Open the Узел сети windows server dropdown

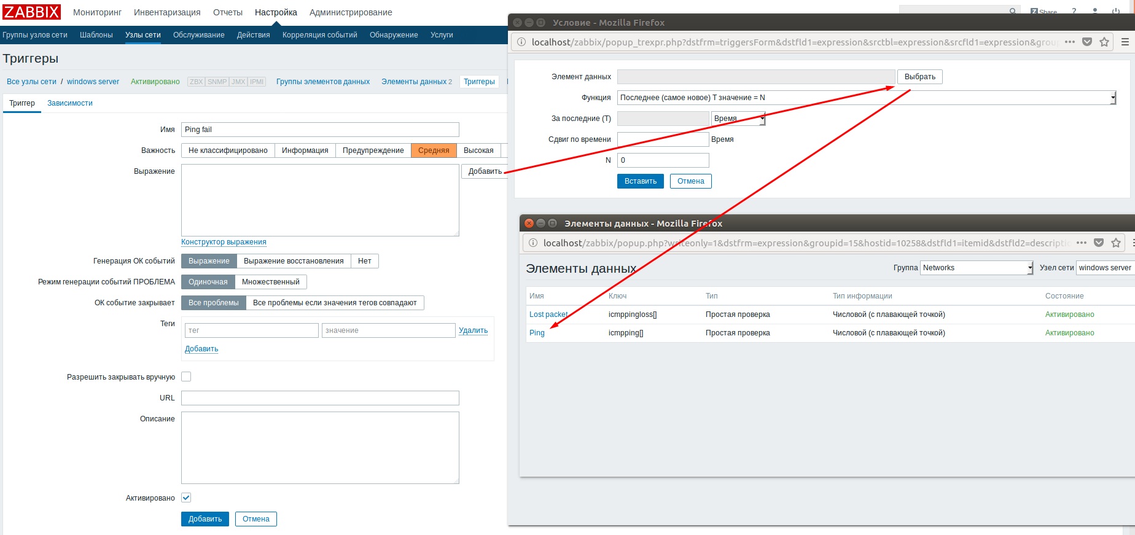point(1105,268)
